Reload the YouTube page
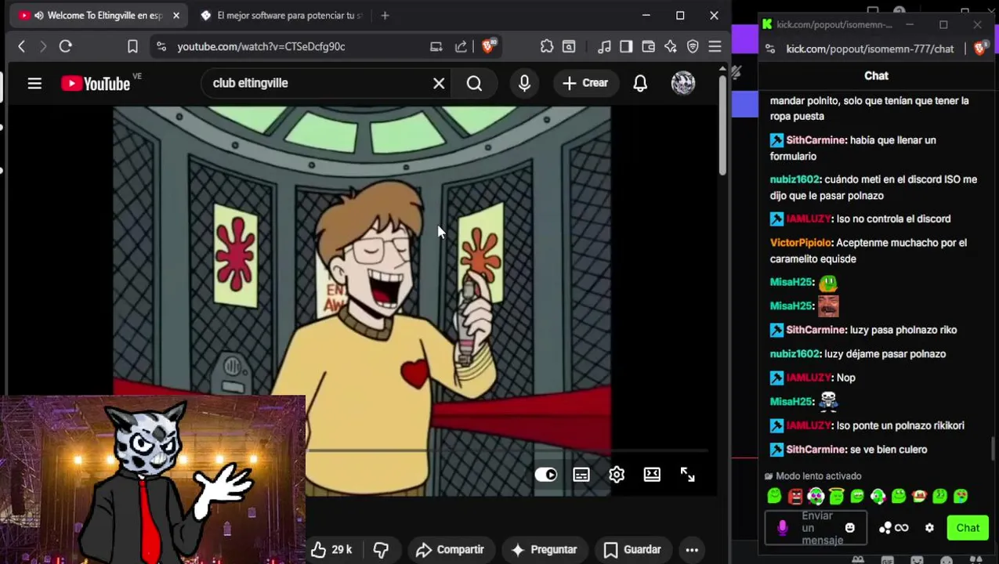This screenshot has height=564, width=999. [66, 47]
